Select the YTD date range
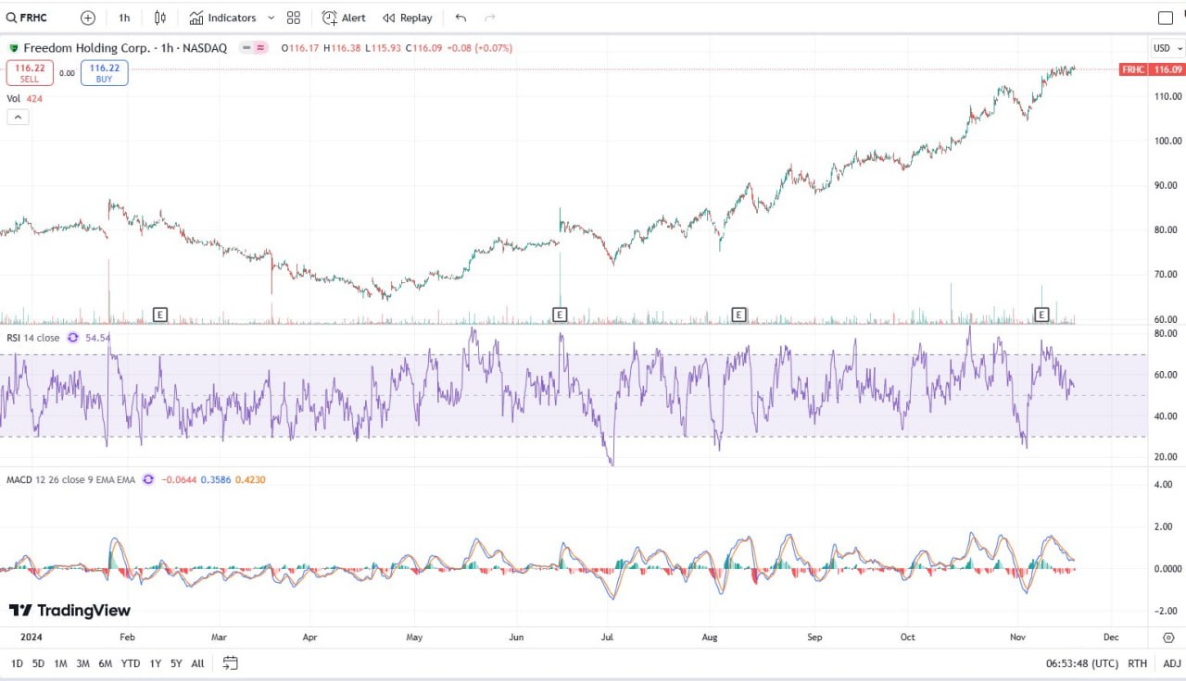The image size is (1186, 681). pos(131,663)
